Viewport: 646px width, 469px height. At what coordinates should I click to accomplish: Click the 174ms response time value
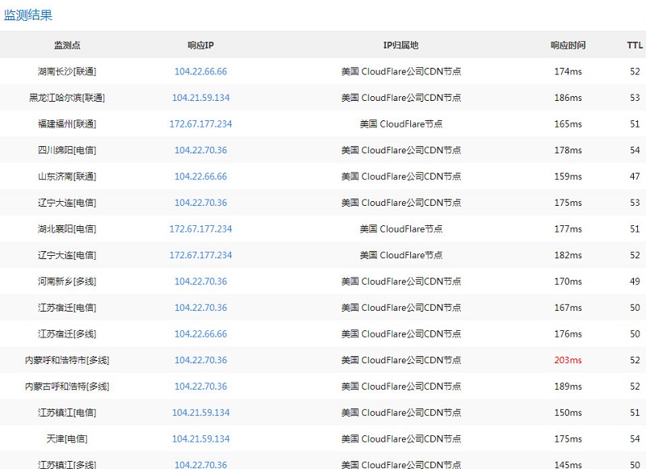(568, 71)
